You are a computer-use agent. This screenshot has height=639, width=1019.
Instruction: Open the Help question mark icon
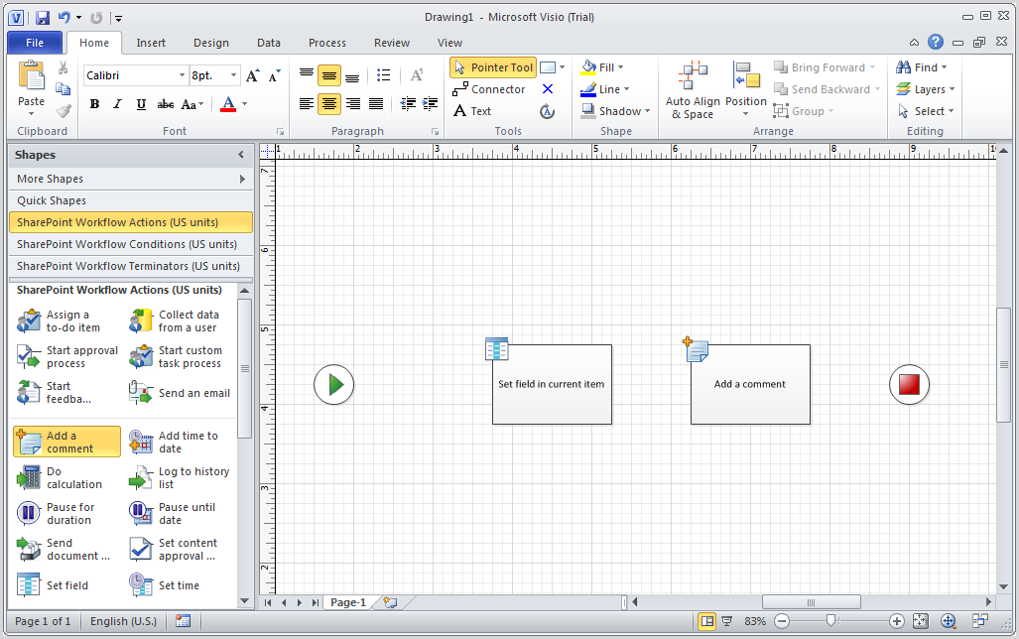pos(936,43)
